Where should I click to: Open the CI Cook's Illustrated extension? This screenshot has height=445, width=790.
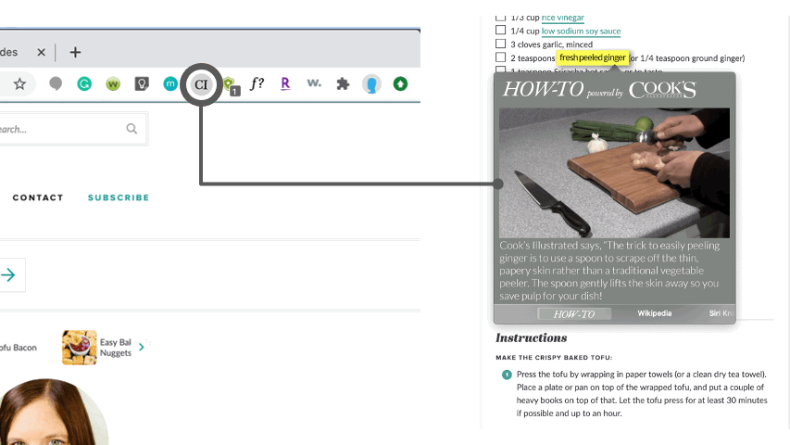201,84
